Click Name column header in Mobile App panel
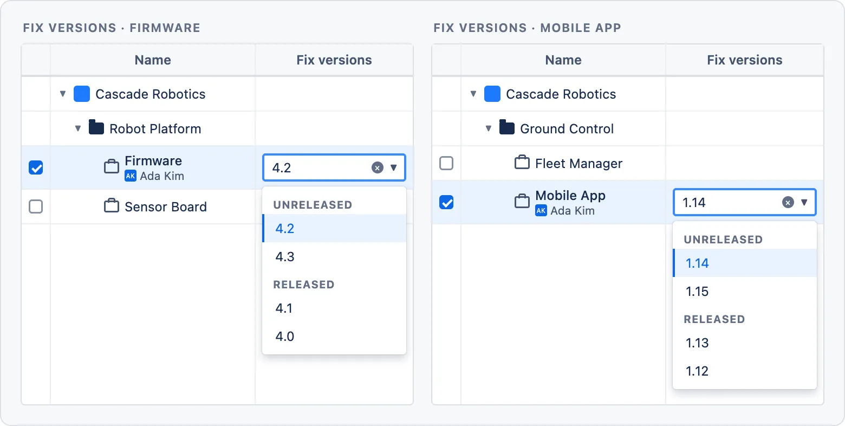The image size is (845, 426). pyautogui.click(x=563, y=60)
